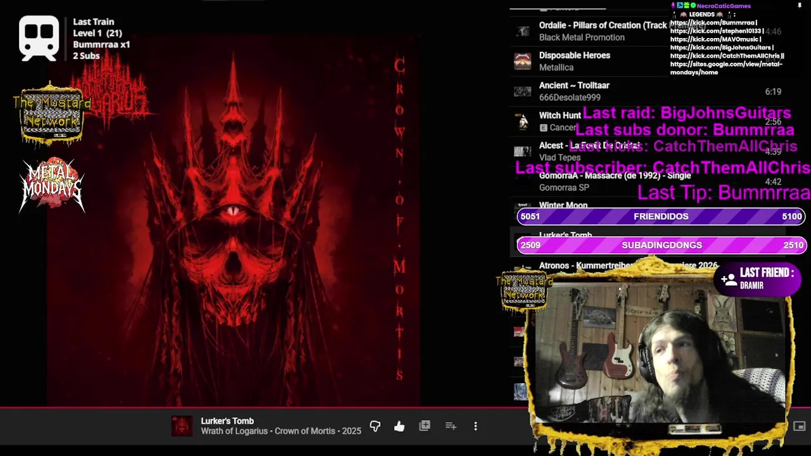This screenshot has width=811, height=456.
Task: Play Witch Hunt from the queue
Action: pyautogui.click(x=560, y=115)
